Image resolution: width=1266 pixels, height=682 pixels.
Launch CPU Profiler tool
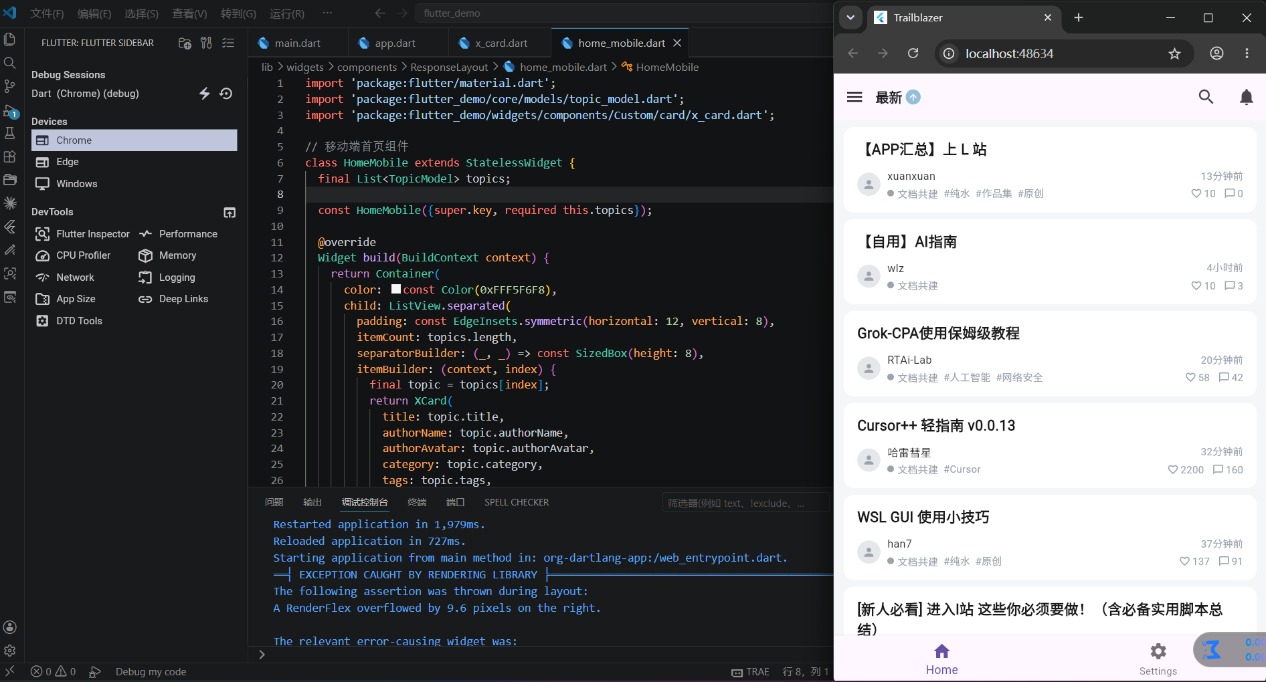point(73,255)
